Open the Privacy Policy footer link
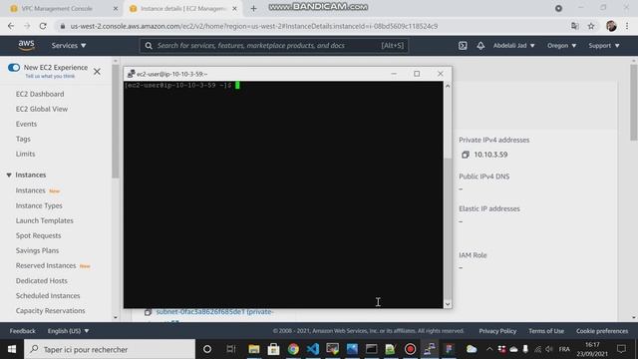 tap(497, 331)
